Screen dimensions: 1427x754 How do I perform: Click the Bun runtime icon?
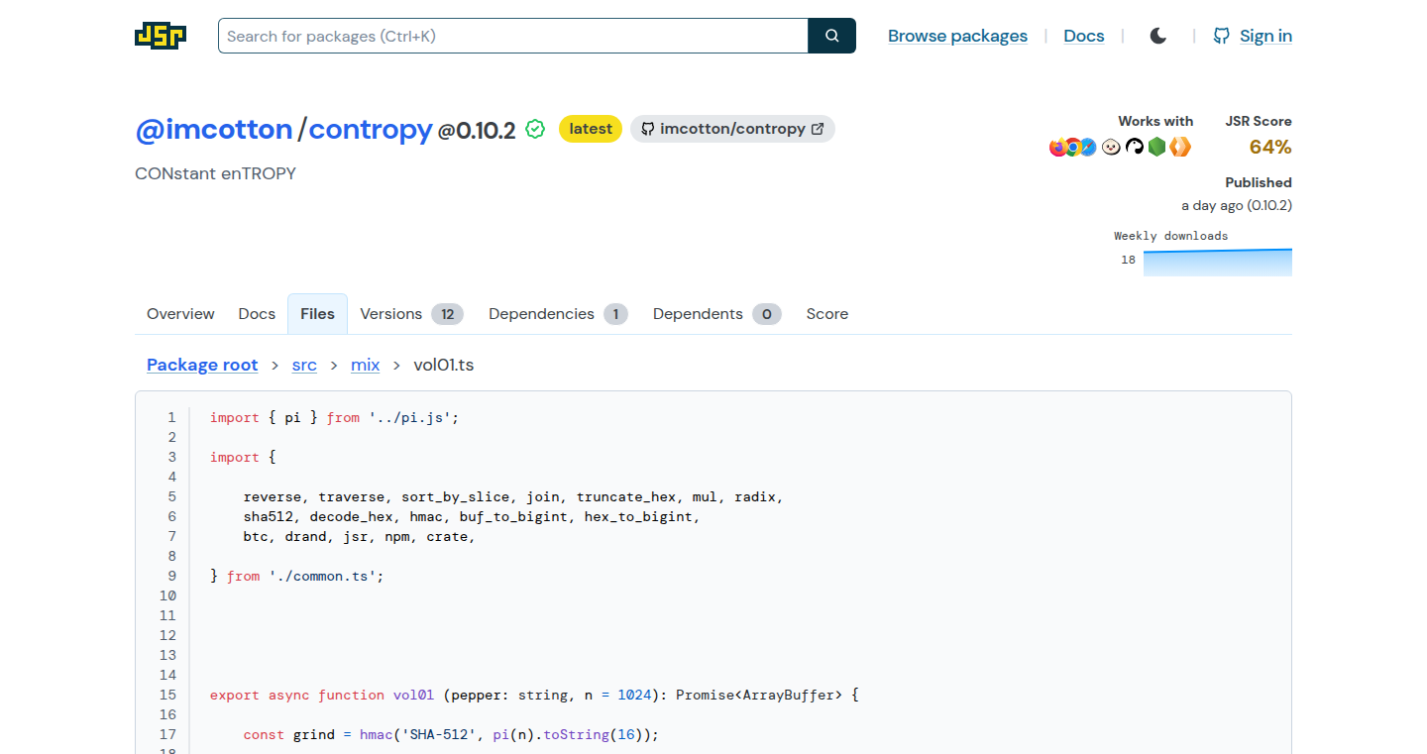(1112, 147)
